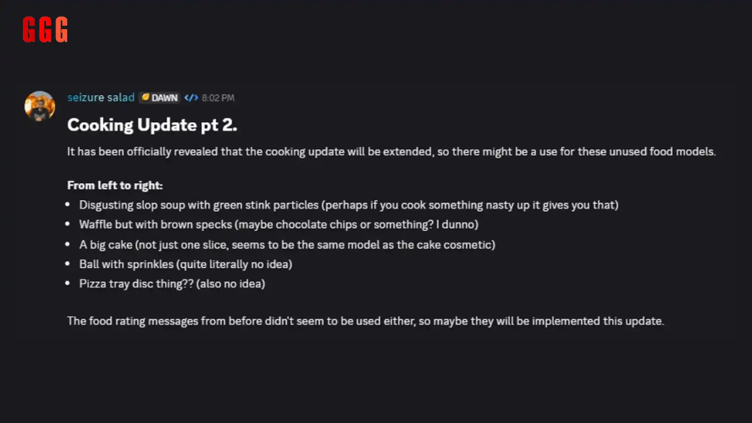
Task: Click the yellow emblem inside DAWN tag
Action: pos(145,97)
